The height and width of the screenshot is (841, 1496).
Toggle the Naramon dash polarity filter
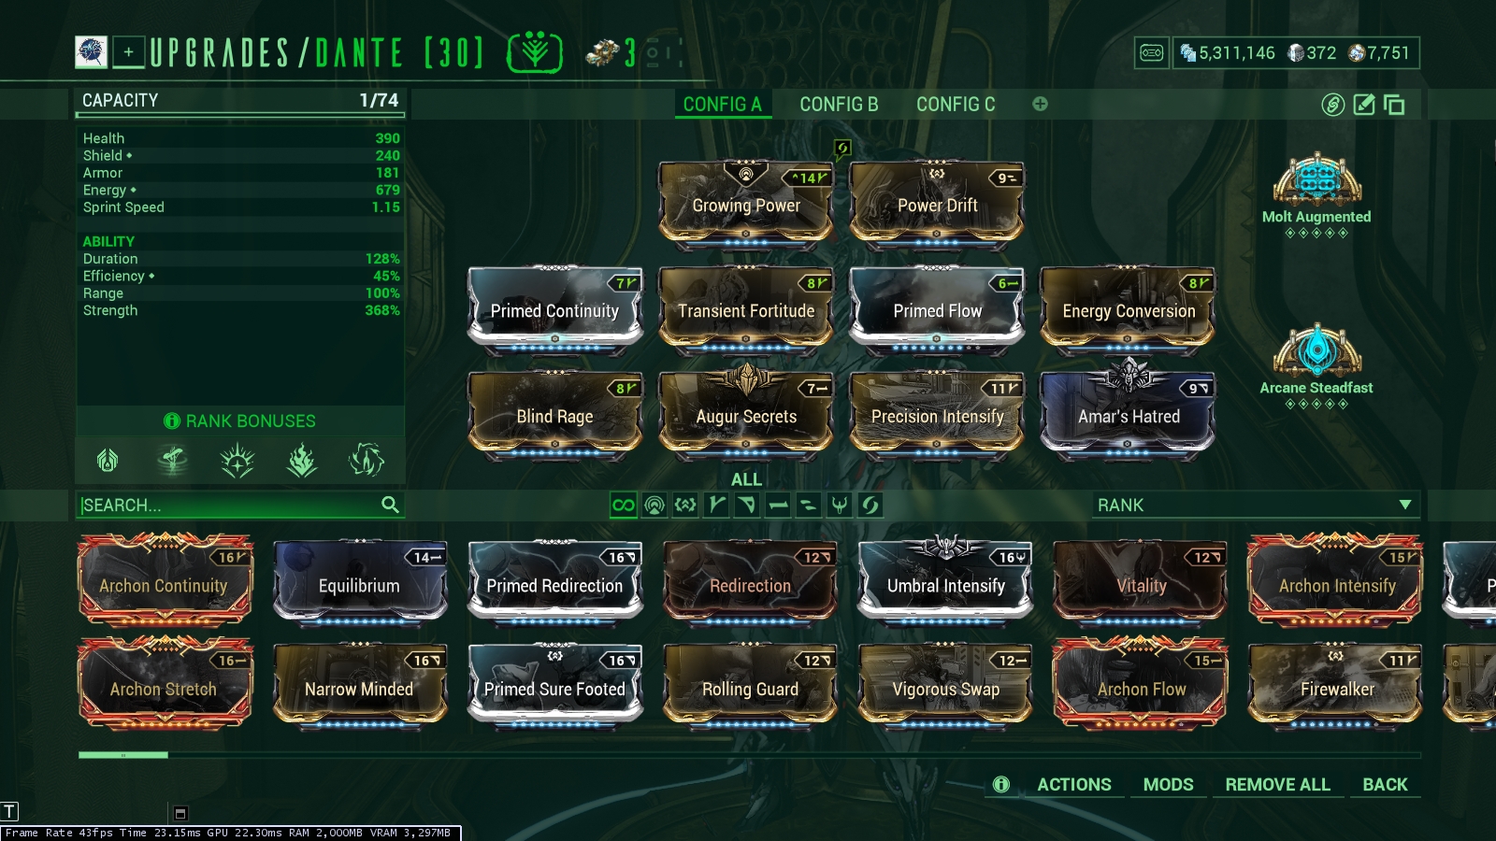tap(778, 506)
